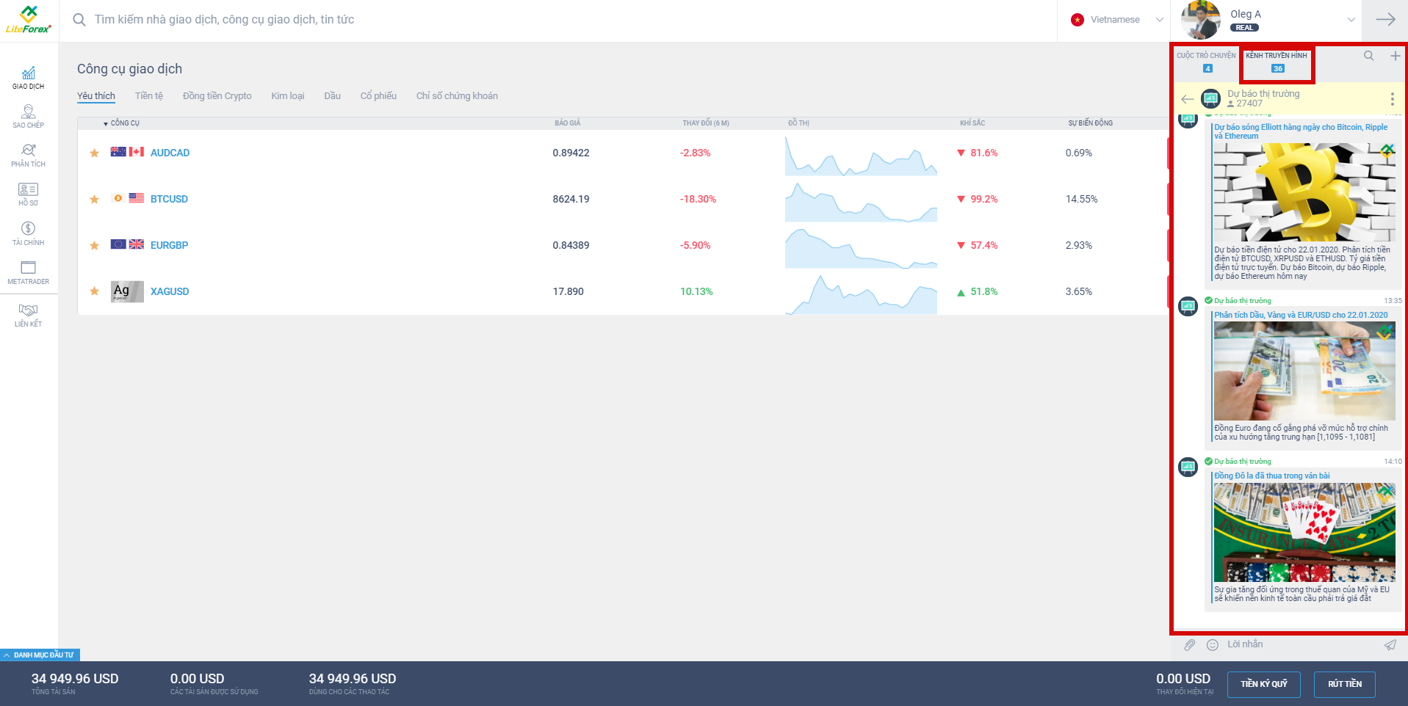Screen dimensions: 1408x706
Task: Open the AUDCAD instrument link
Action: click(170, 153)
